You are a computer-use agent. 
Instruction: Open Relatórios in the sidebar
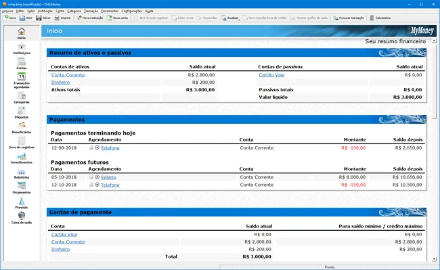(22, 173)
